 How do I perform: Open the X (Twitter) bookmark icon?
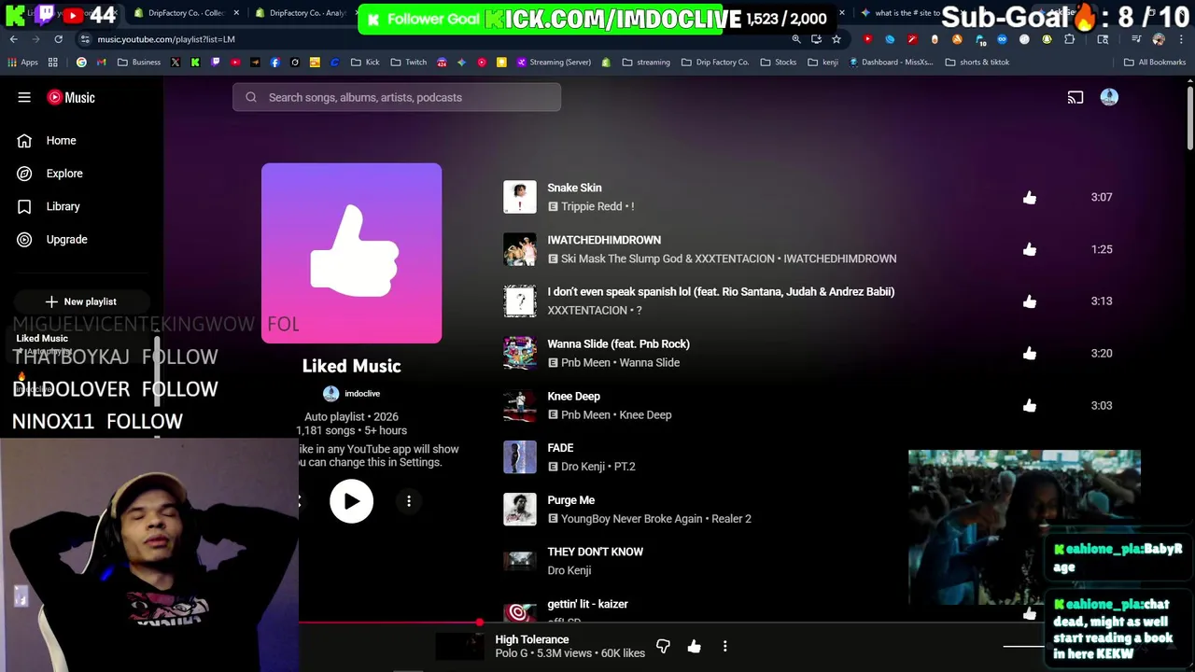pos(176,63)
